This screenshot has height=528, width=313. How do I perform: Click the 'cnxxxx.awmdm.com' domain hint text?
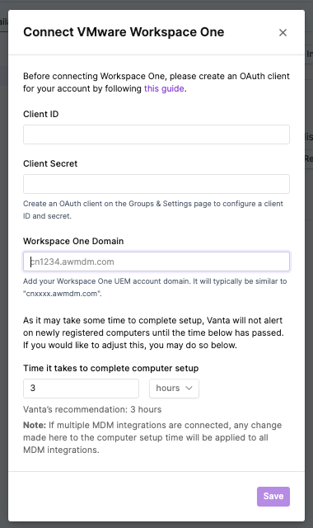click(x=155, y=287)
